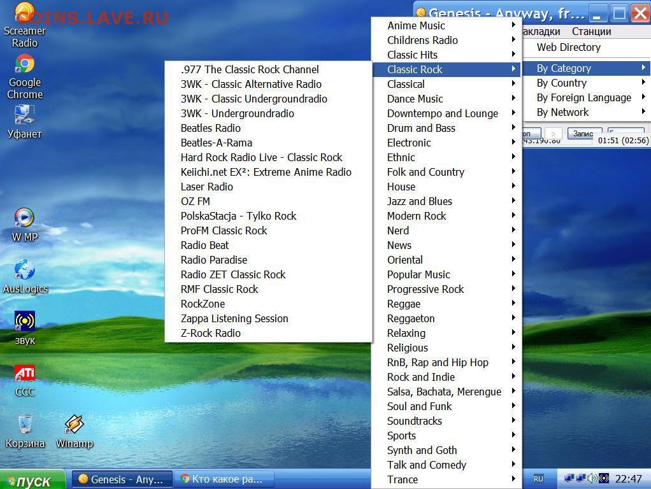Select the Корзина recycle bin icon

tap(25, 431)
